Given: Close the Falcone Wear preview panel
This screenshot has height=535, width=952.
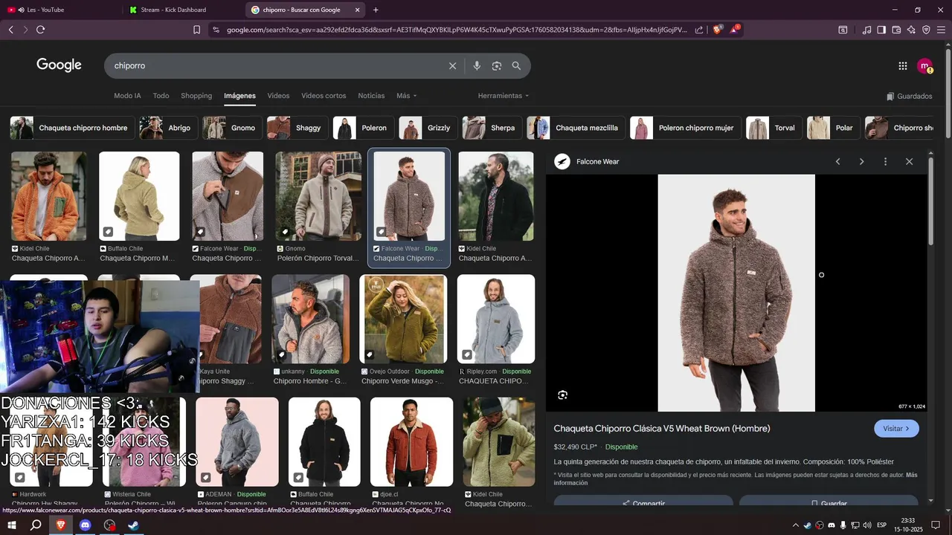Looking at the screenshot, I should (x=909, y=161).
